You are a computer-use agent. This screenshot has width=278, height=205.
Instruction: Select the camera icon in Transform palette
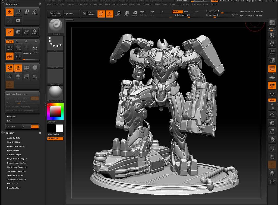[x=18, y=20]
